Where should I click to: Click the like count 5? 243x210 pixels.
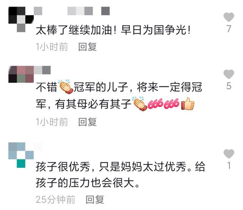tap(229, 86)
